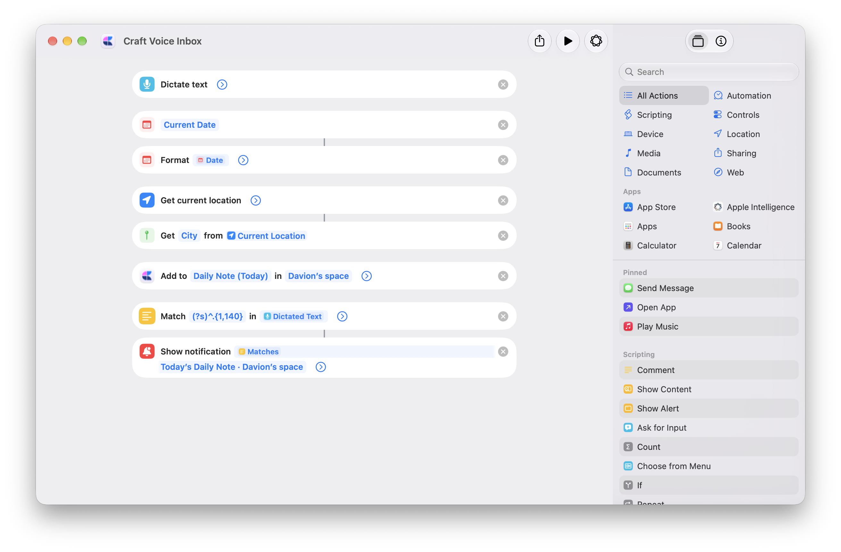Add the Choose from Menu action
The width and height of the screenshot is (841, 552).
point(709,466)
